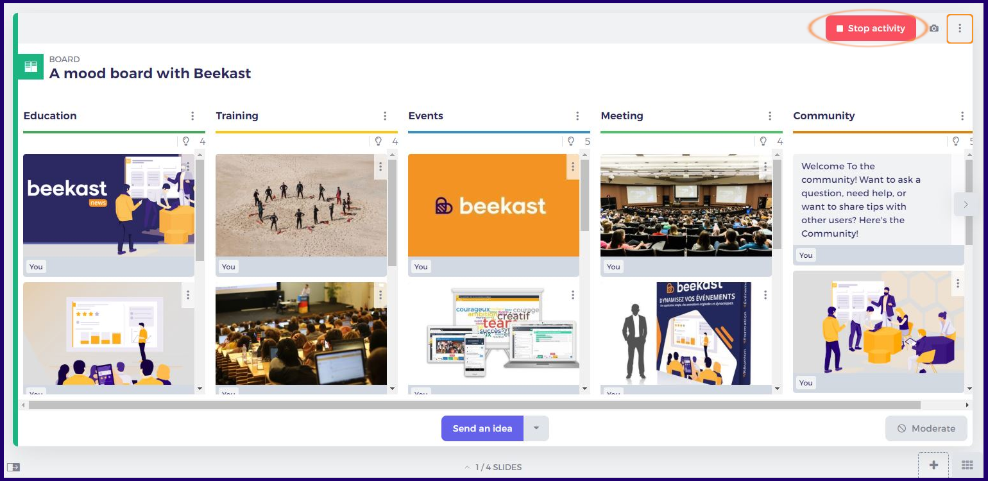
Task: Click the title A mood board with Beekast
Action: 150,73
